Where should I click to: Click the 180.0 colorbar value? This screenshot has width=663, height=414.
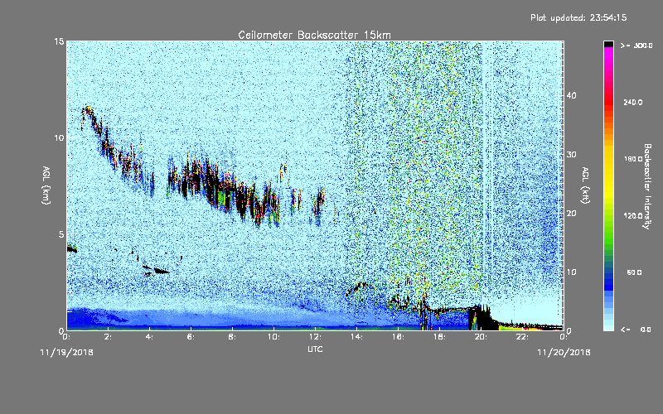pyautogui.click(x=633, y=159)
